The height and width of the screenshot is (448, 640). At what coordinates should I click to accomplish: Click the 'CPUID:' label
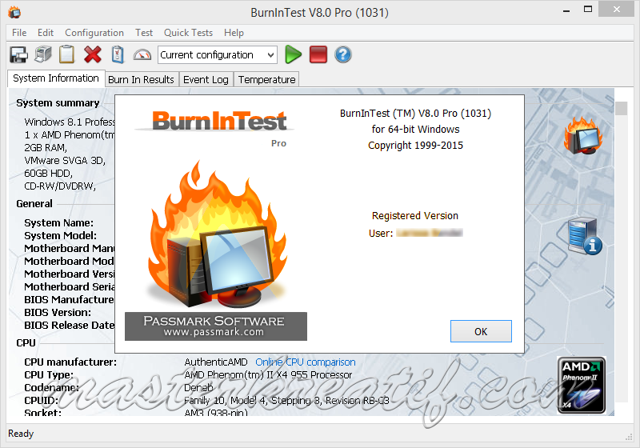click(x=42, y=400)
